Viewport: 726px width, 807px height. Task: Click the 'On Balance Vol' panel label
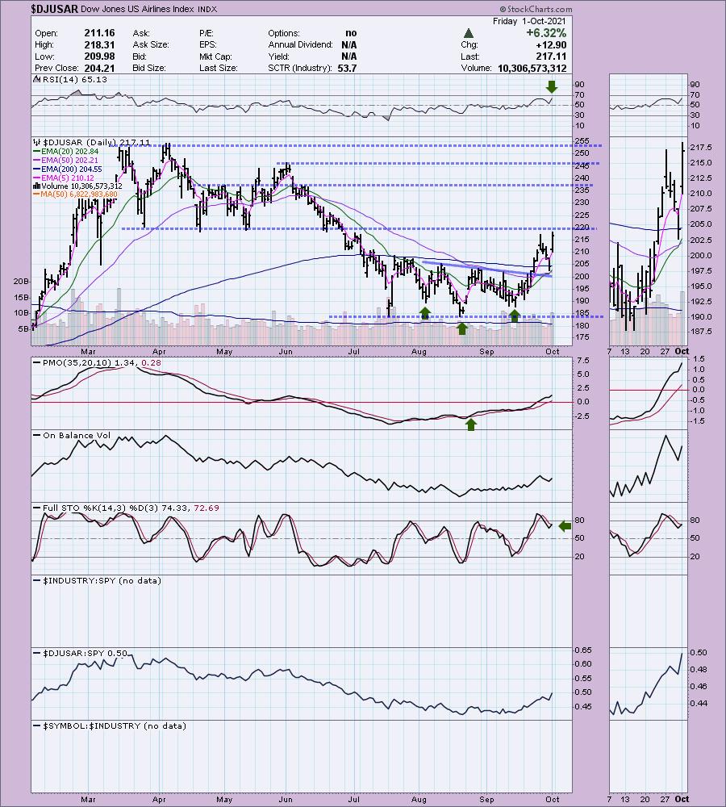coord(77,436)
